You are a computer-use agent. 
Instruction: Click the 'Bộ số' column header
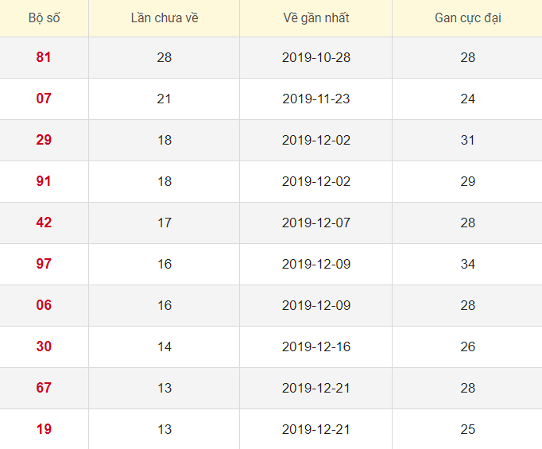44,17
